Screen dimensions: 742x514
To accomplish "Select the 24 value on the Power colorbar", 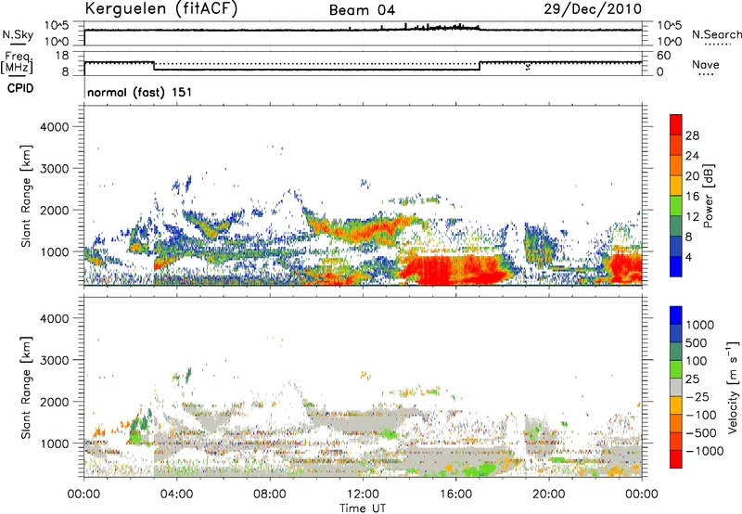I will (692, 156).
